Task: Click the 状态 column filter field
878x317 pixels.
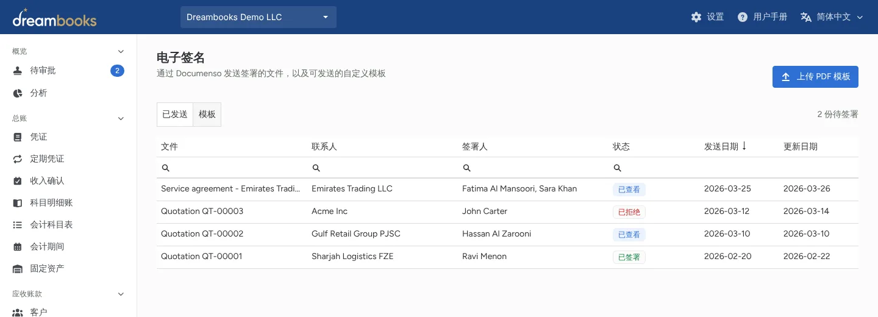Action: tap(654, 168)
